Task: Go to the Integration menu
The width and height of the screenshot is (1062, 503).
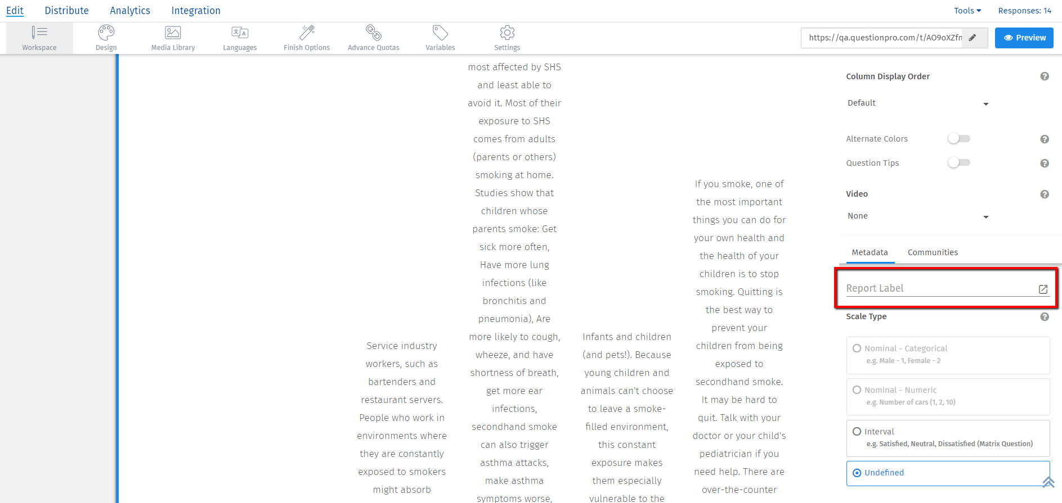Action: coord(196,11)
